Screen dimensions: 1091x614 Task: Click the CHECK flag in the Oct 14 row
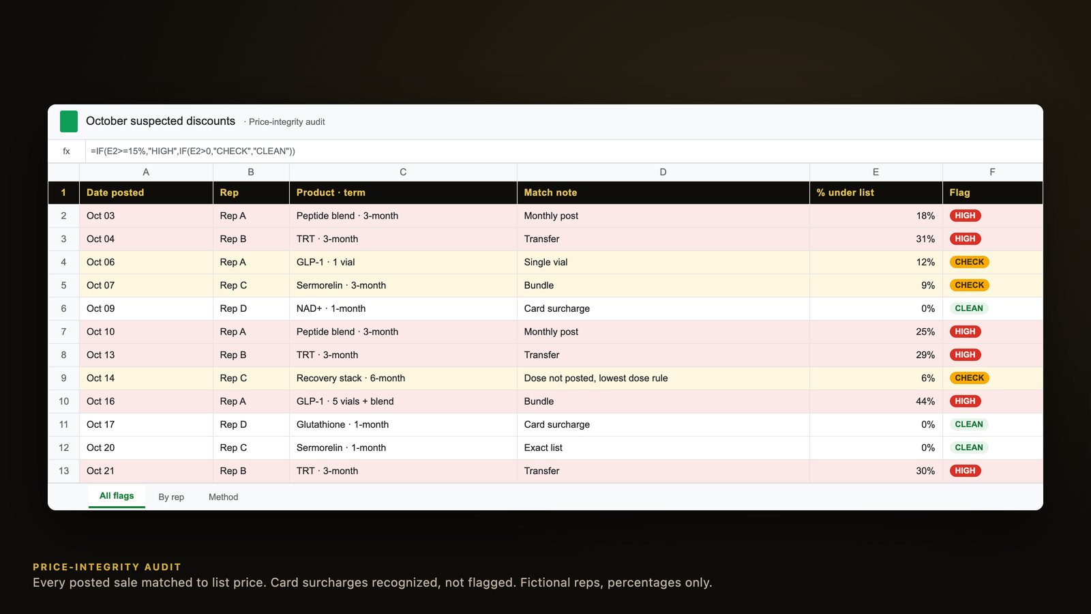click(969, 378)
